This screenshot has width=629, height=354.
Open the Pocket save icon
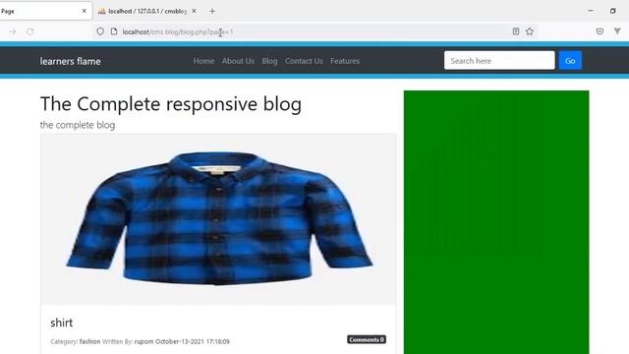point(600,31)
